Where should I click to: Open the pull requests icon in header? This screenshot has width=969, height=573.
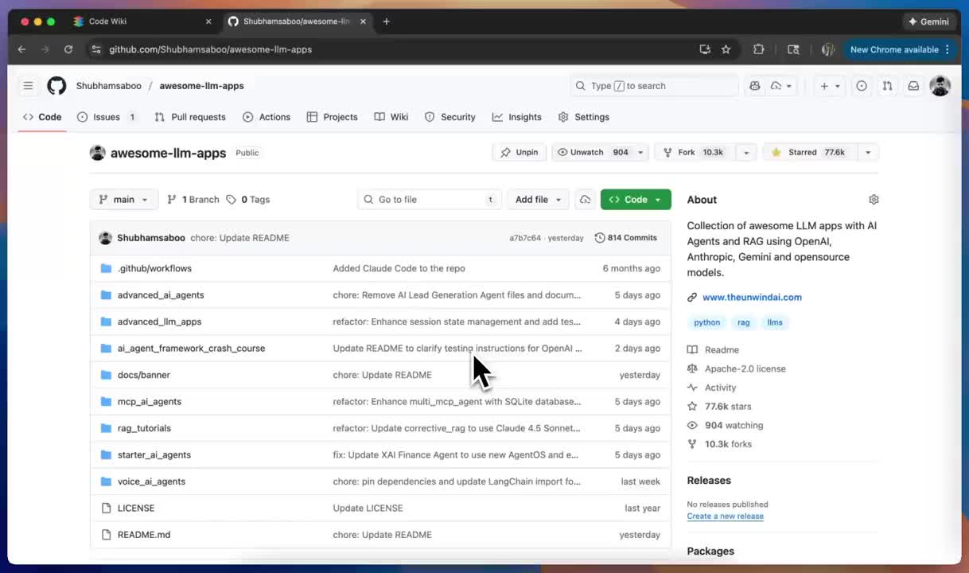[887, 86]
